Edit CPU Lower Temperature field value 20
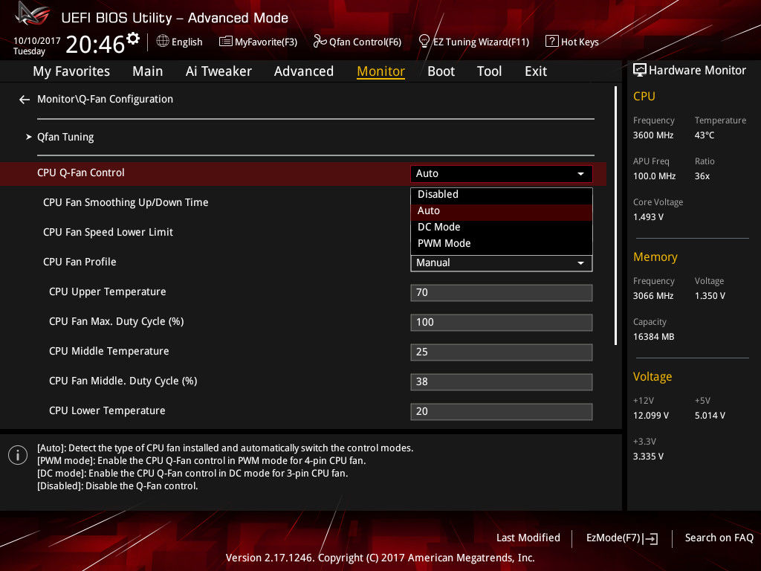The image size is (761, 571). [501, 412]
